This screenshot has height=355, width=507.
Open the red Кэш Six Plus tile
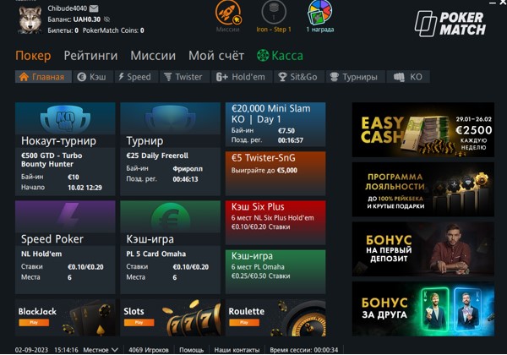[x=275, y=222]
